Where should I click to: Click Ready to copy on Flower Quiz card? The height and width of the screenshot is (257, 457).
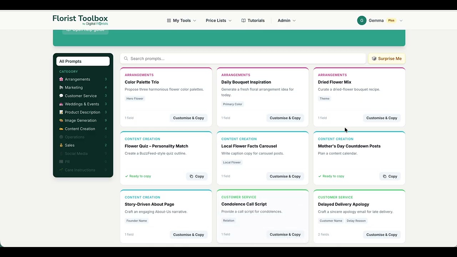tap(138, 176)
